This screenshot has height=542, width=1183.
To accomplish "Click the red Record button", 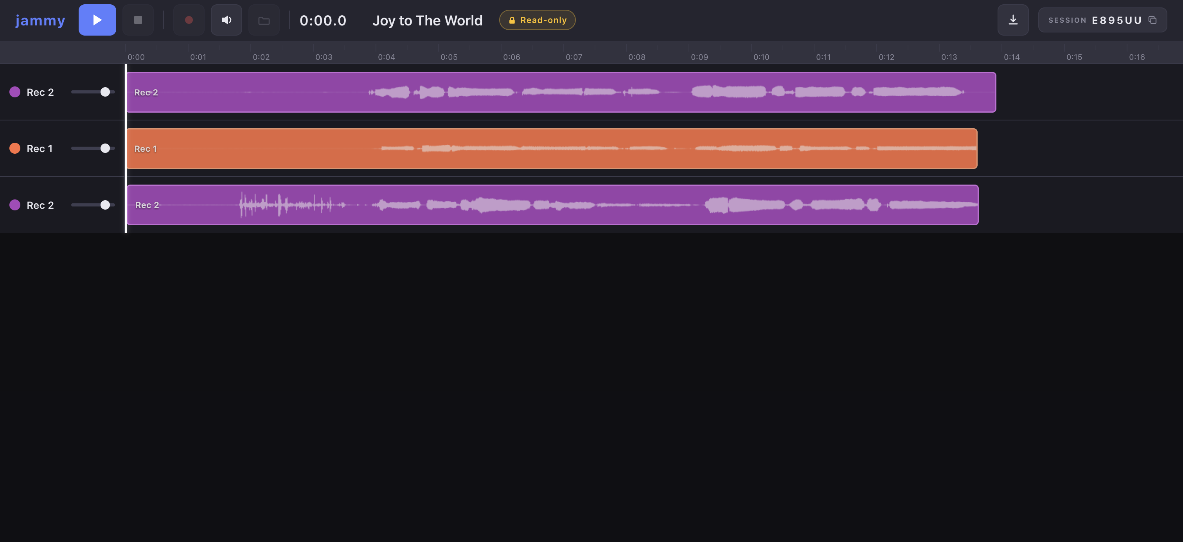I will tap(189, 20).
